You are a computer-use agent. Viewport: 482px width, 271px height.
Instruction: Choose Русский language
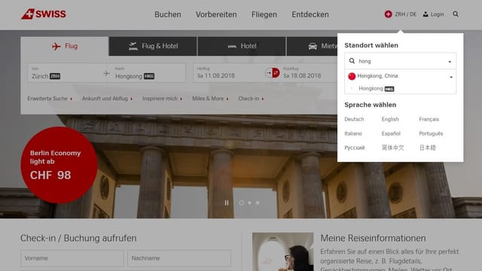coord(355,148)
